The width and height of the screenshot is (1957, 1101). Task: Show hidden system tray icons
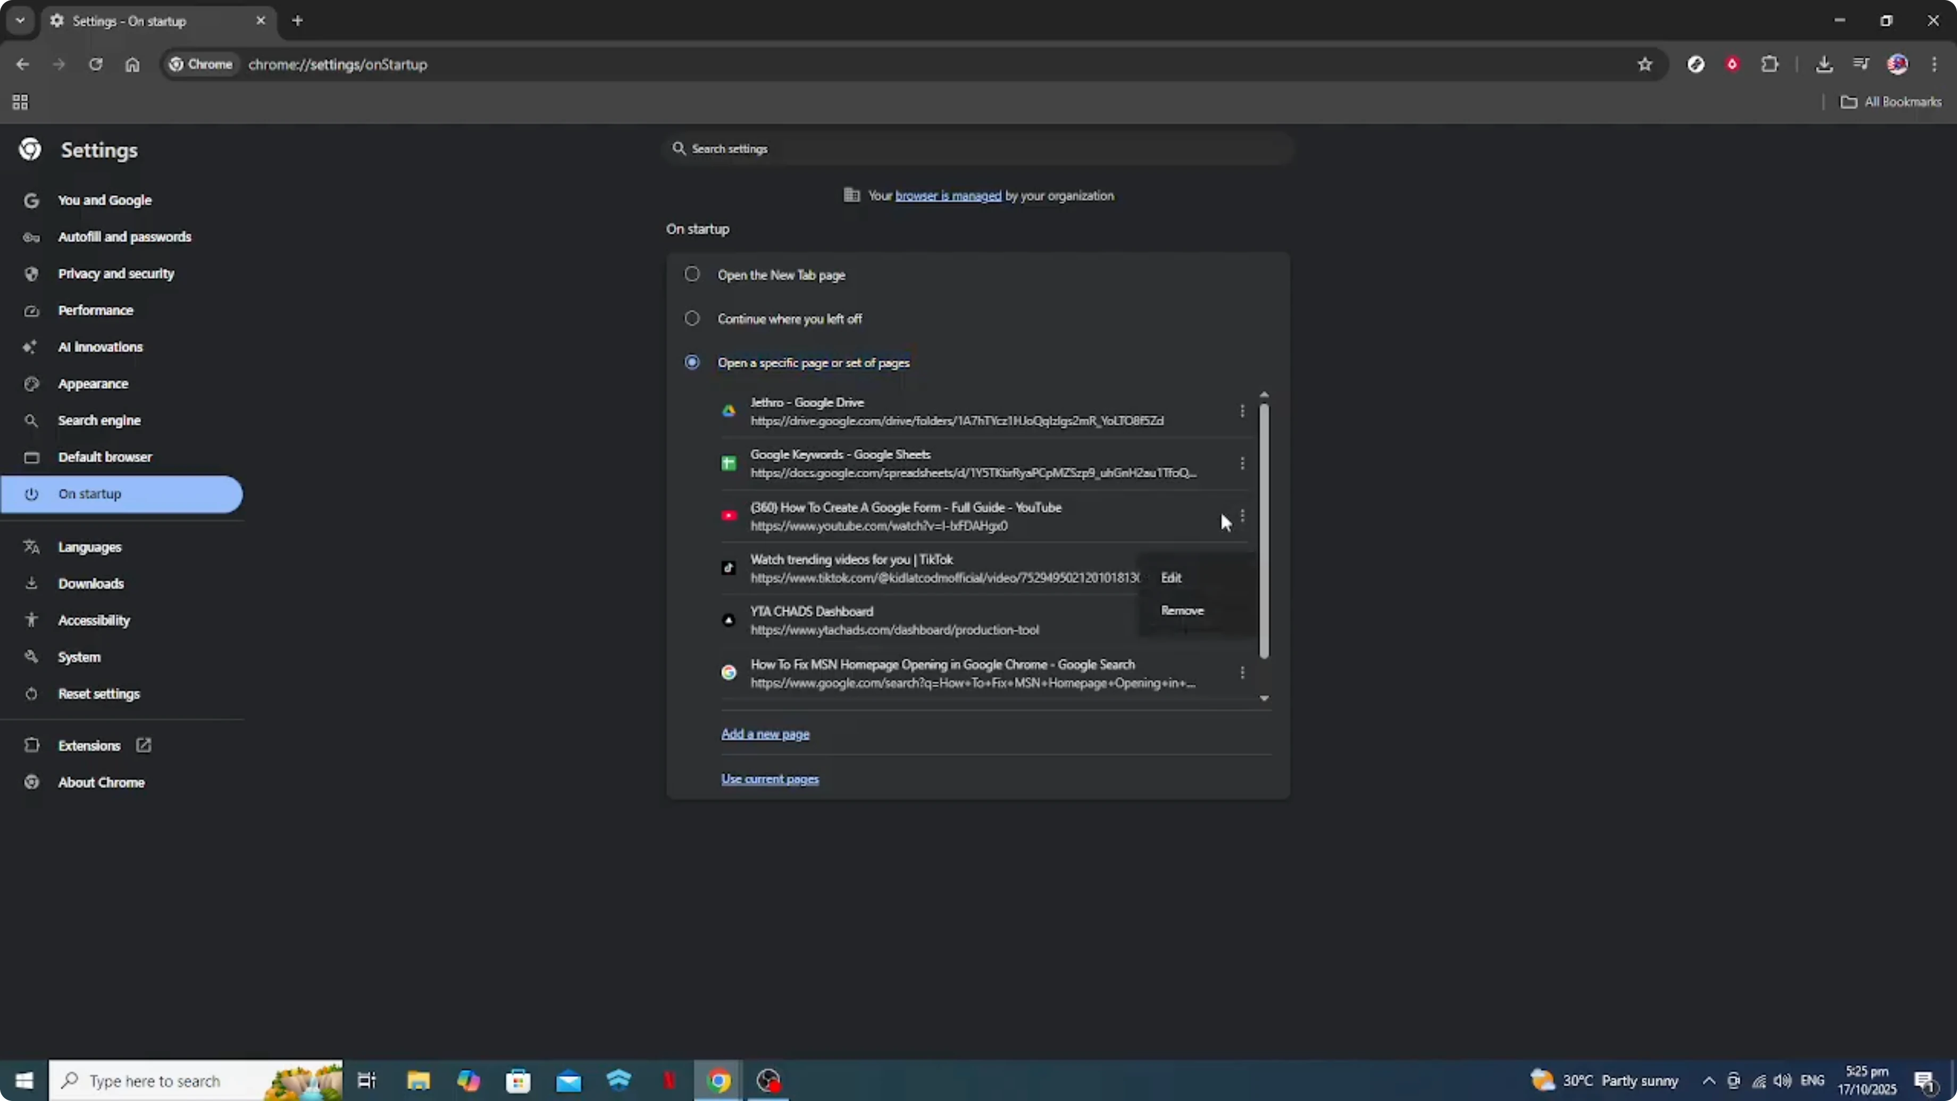click(x=1709, y=1080)
